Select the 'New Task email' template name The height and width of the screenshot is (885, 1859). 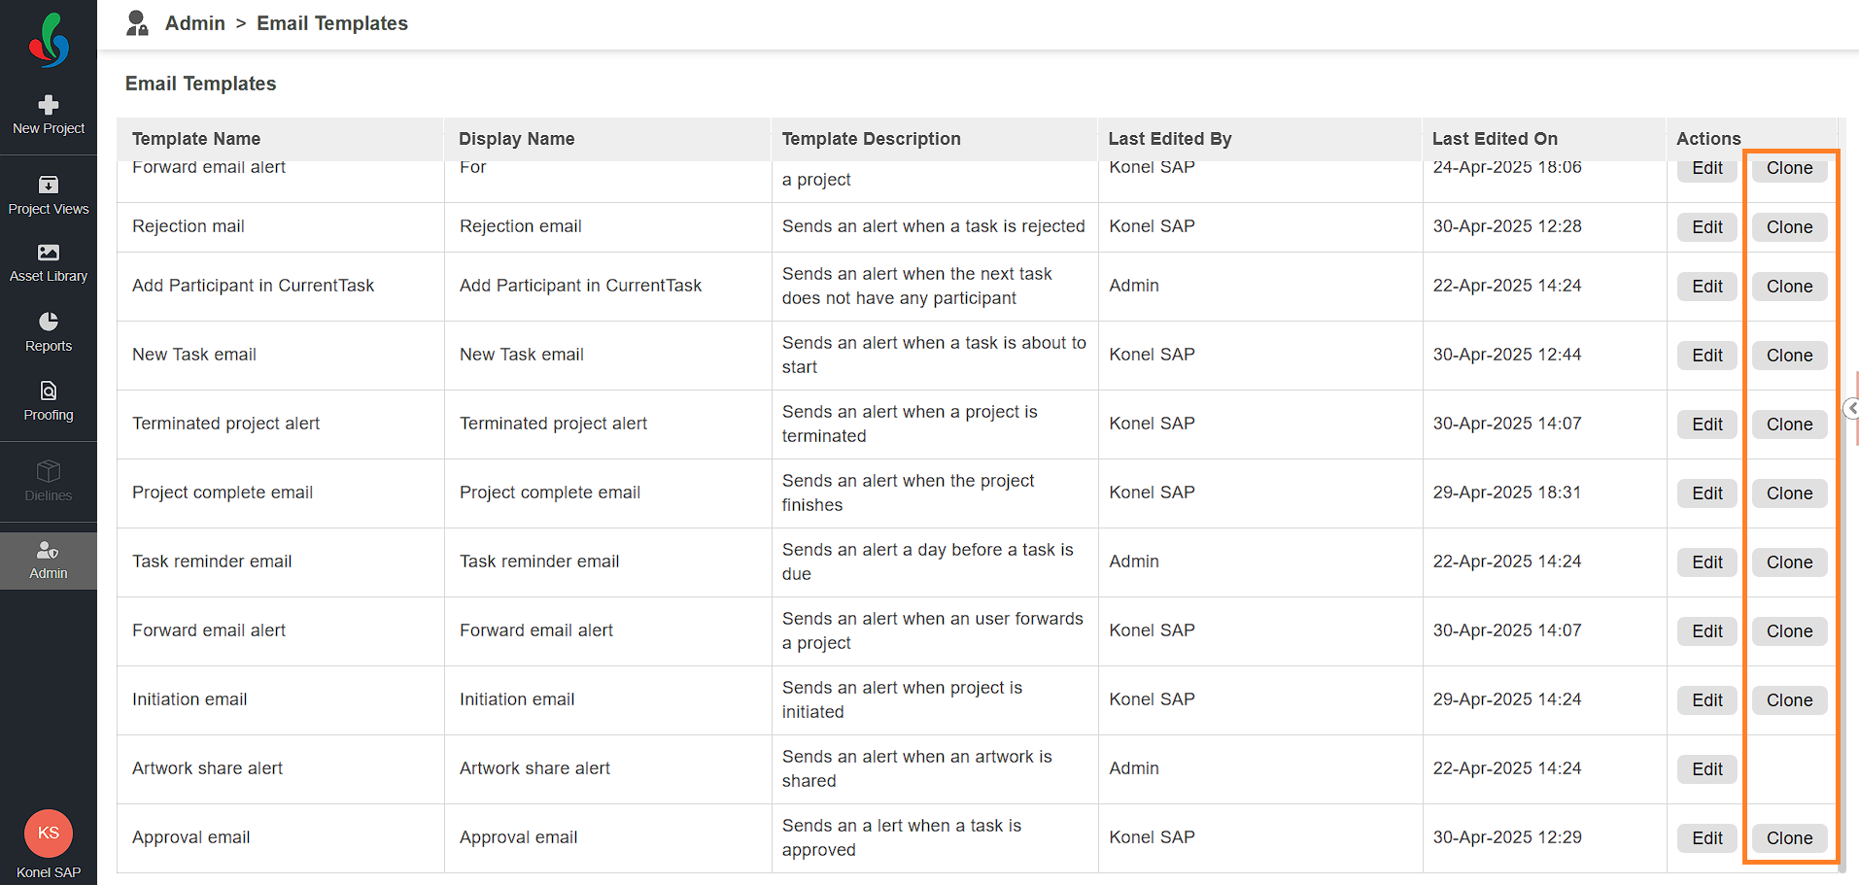coord(194,355)
